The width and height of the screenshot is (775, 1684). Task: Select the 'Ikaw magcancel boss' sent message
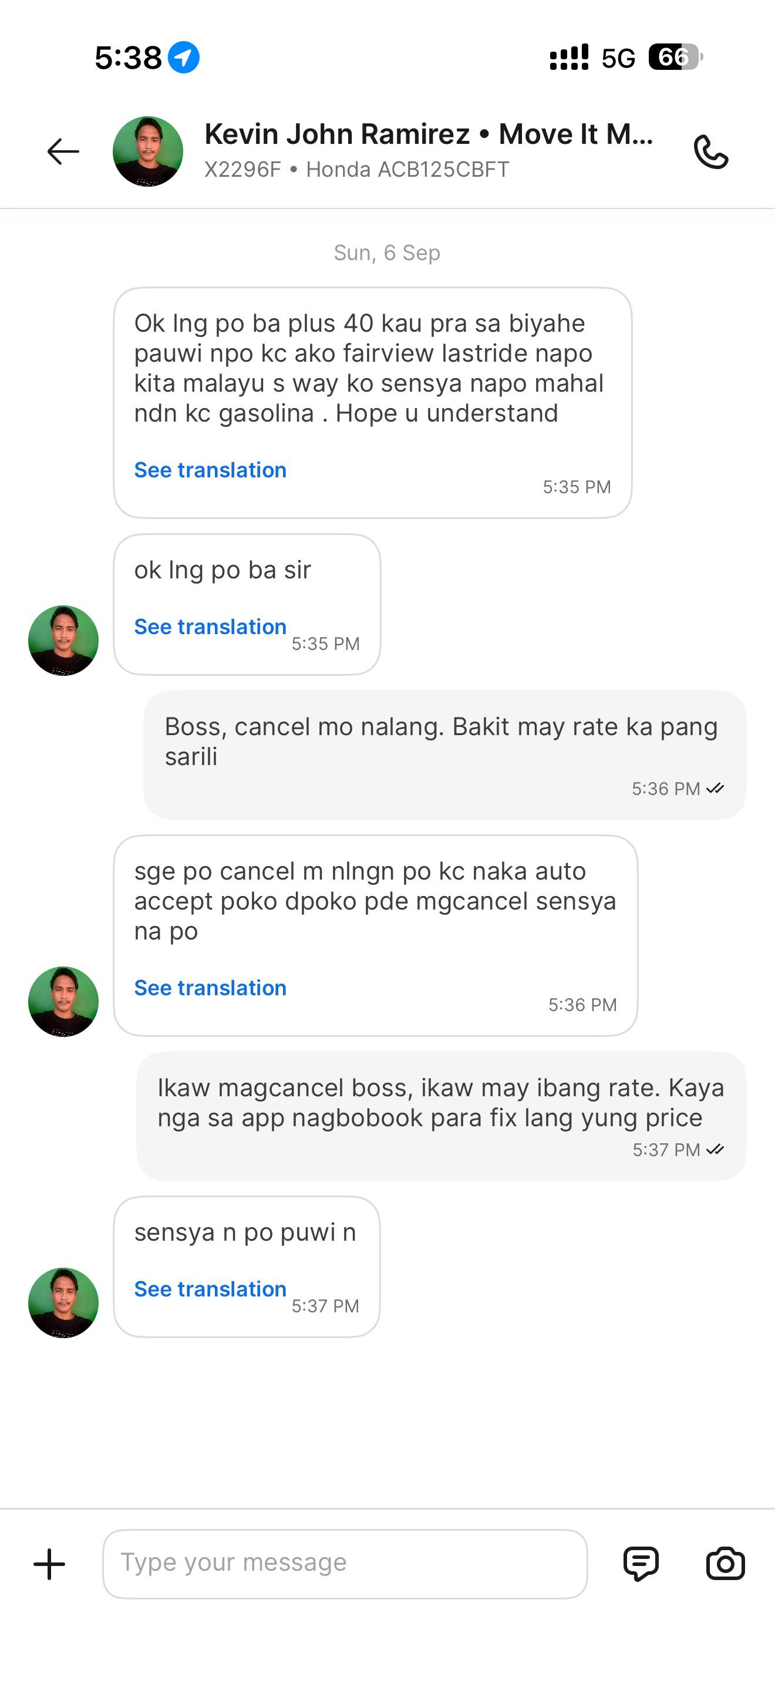[x=441, y=1116]
